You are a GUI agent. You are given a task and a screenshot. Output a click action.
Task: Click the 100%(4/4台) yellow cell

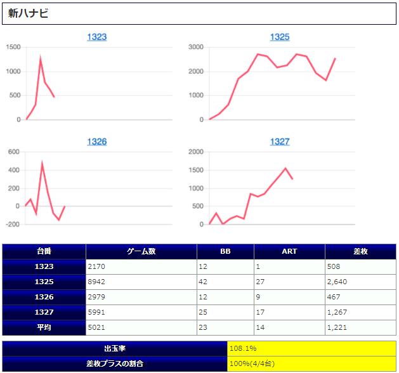coord(311,364)
